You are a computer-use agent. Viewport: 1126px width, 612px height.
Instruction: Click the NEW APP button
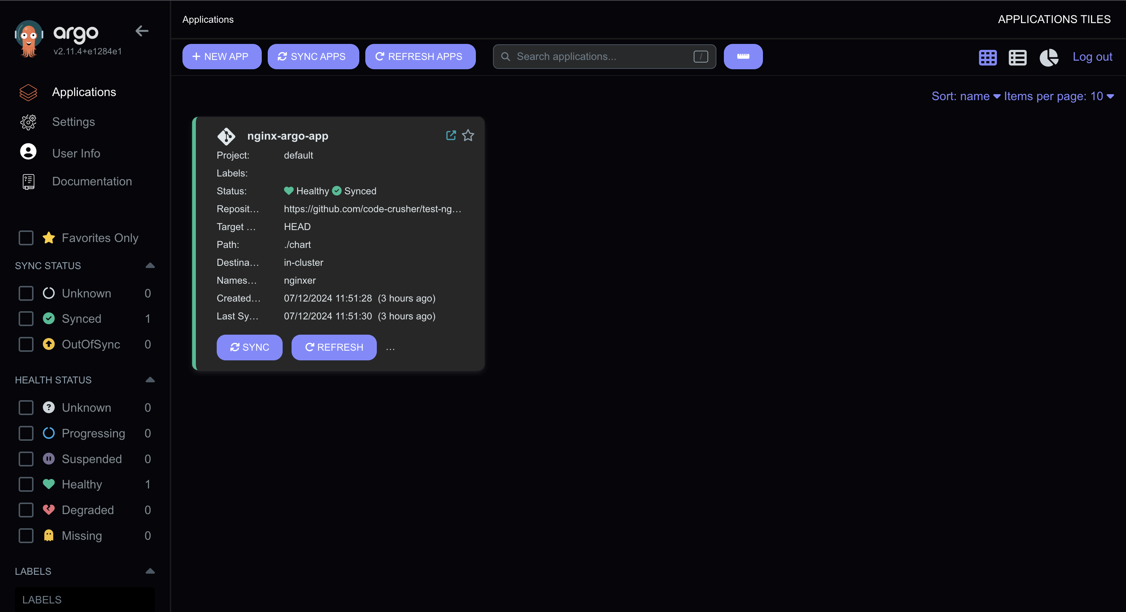click(x=221, y=57)
